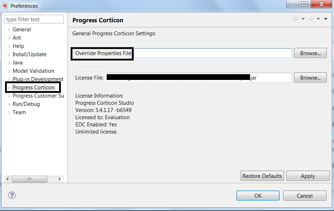Close the Preferences window
The image size is (334, 211).
(x=321, y=4)
